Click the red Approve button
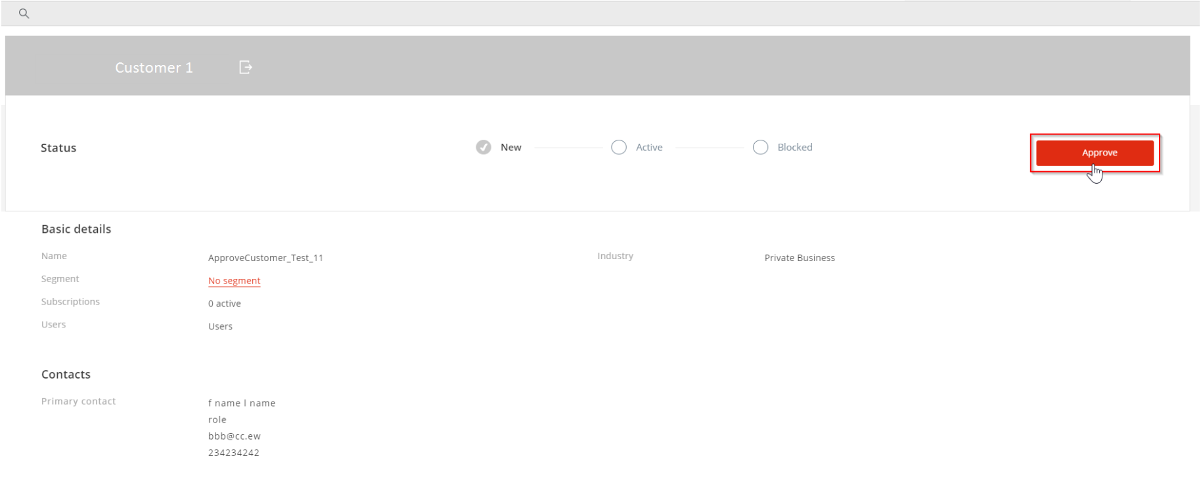This screenshot has width=1201, height=477. point(1095,153)
